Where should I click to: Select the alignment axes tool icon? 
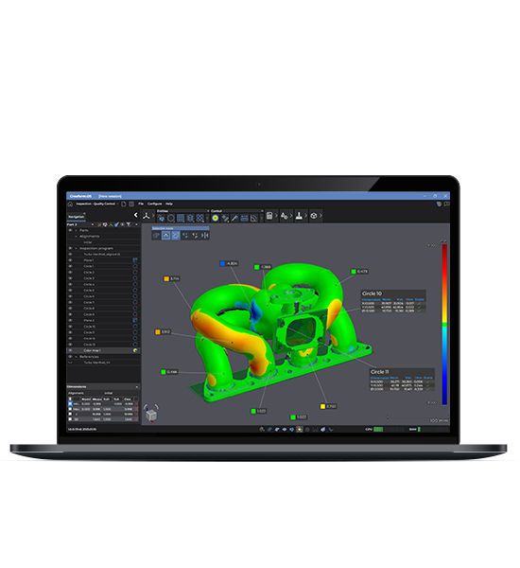point(147,216)
